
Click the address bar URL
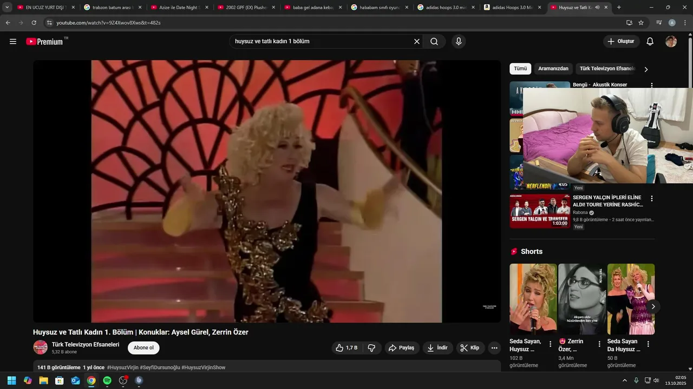(108, 23)
